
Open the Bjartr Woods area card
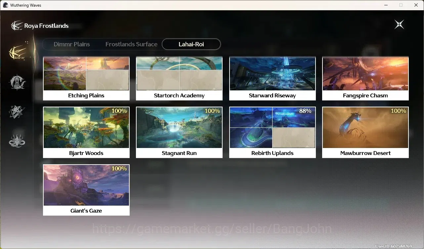(86, 132)
